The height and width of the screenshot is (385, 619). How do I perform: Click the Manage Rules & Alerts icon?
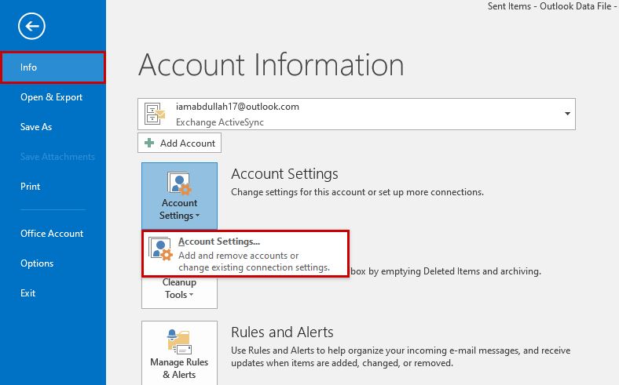click(x=179, y=341)
